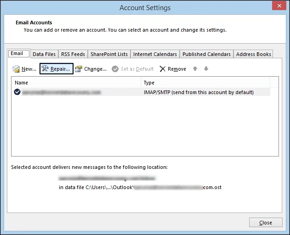Click the account status icon in list
This screenshot has height=235, width=290.
tap(17, 92)
